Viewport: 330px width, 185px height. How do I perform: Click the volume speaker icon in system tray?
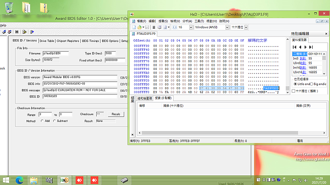[306, 180]
